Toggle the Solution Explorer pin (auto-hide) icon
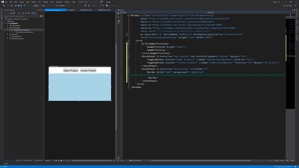Image resolution: width=299 pixels, height=168 pixels. point(40,10)
